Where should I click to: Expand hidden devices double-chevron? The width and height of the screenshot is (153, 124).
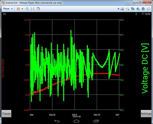(x=118, y=9)
